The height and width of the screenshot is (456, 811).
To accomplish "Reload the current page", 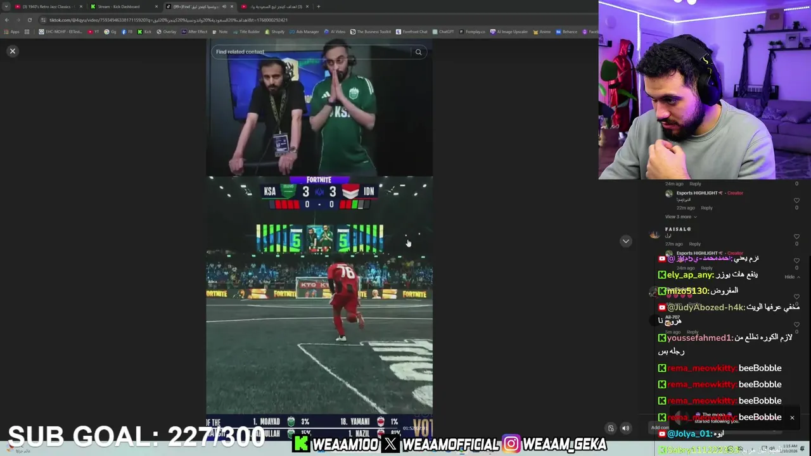I will pos(29,20).
